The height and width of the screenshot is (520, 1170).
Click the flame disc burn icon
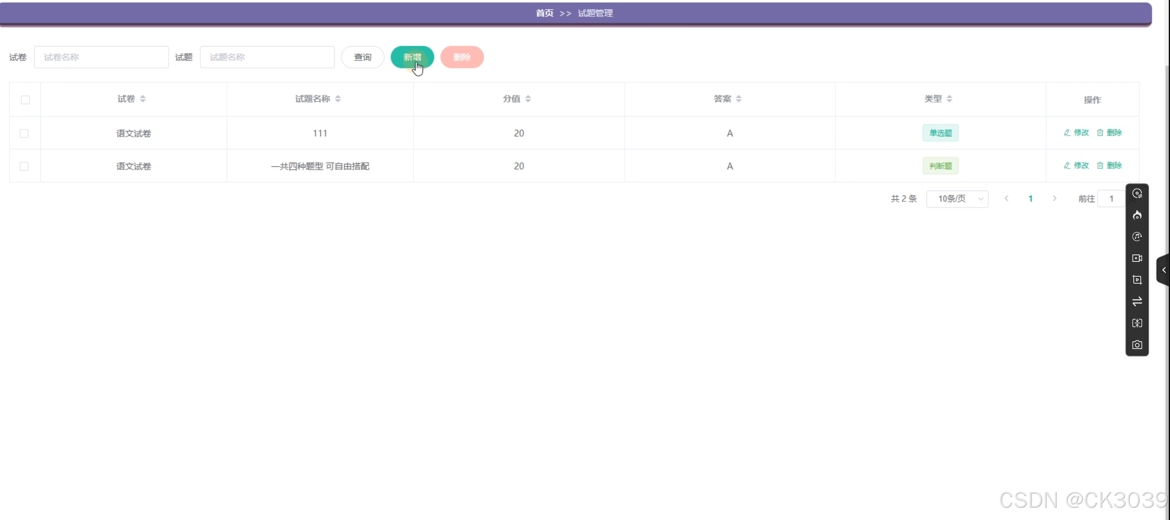[x=1137, y=215]
